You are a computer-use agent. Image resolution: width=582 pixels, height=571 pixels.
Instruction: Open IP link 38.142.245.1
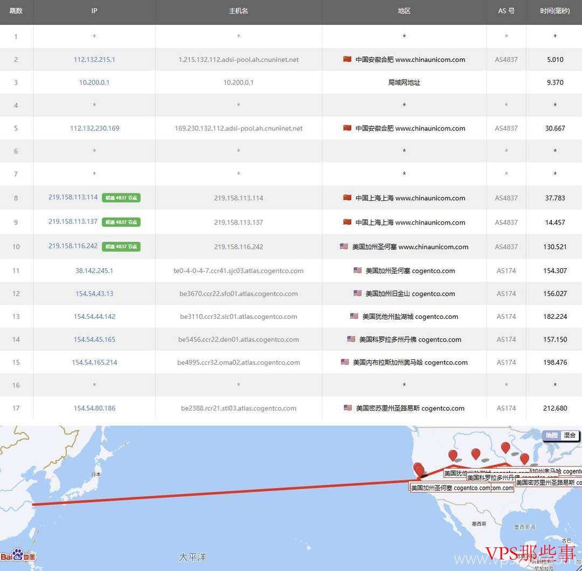pos(94,271)
